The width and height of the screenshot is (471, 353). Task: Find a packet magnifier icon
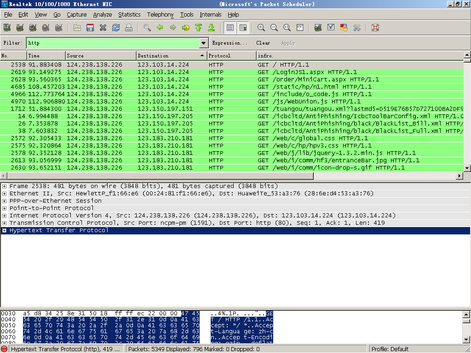(x=147, y=28)
